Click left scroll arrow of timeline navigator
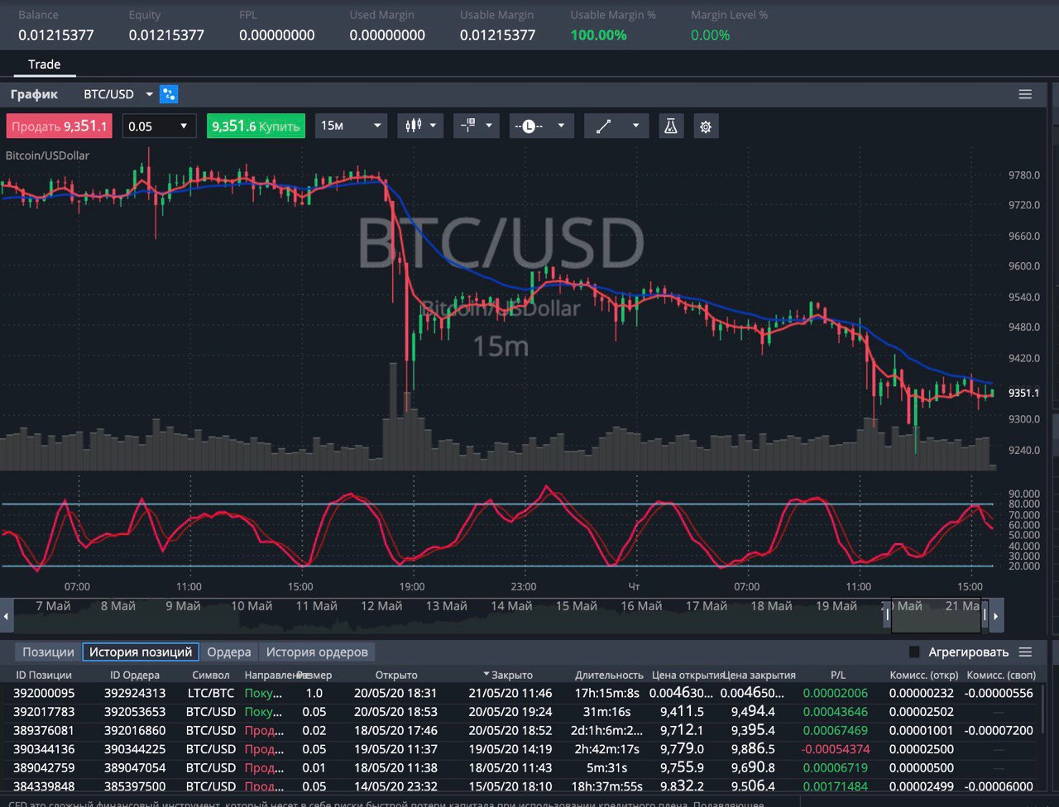Viewport: 1059px width, 807px height. coord(7,615)
